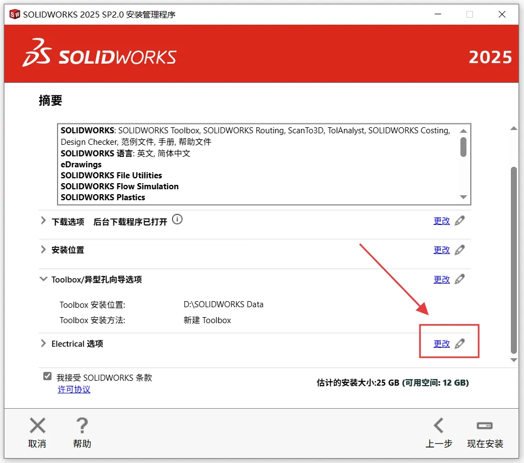The height and width of the screenshot is (463, 524).
Task: Click SOLIDWORKS 语言: 英文, 简体中文 line
Action: (126, 154)
